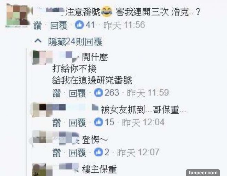Like the 開什麼 reply comment
Image resolution: width=227 pixels, height=176 pixels.
tap(56, 93)
